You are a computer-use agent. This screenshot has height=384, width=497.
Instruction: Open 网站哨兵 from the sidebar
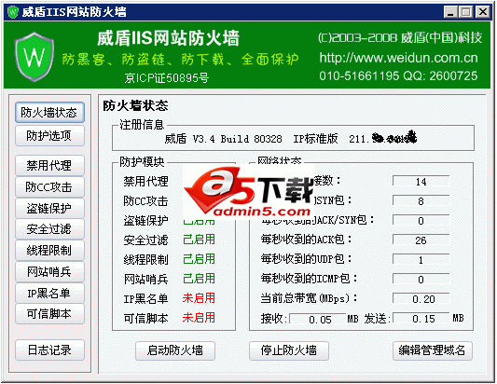click(x=49, y=271)
